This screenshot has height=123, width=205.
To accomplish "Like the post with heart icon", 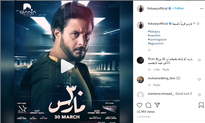I will [x=140, y=105].
